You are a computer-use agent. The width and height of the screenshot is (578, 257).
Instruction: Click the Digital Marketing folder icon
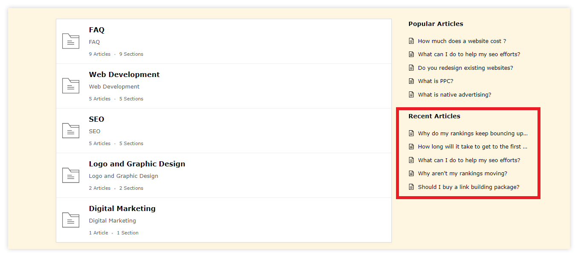click(71, 220)
